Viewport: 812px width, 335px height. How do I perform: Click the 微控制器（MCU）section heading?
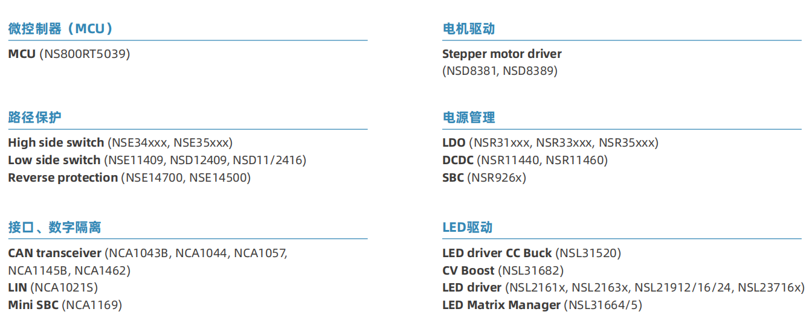[x=60, y=29]
